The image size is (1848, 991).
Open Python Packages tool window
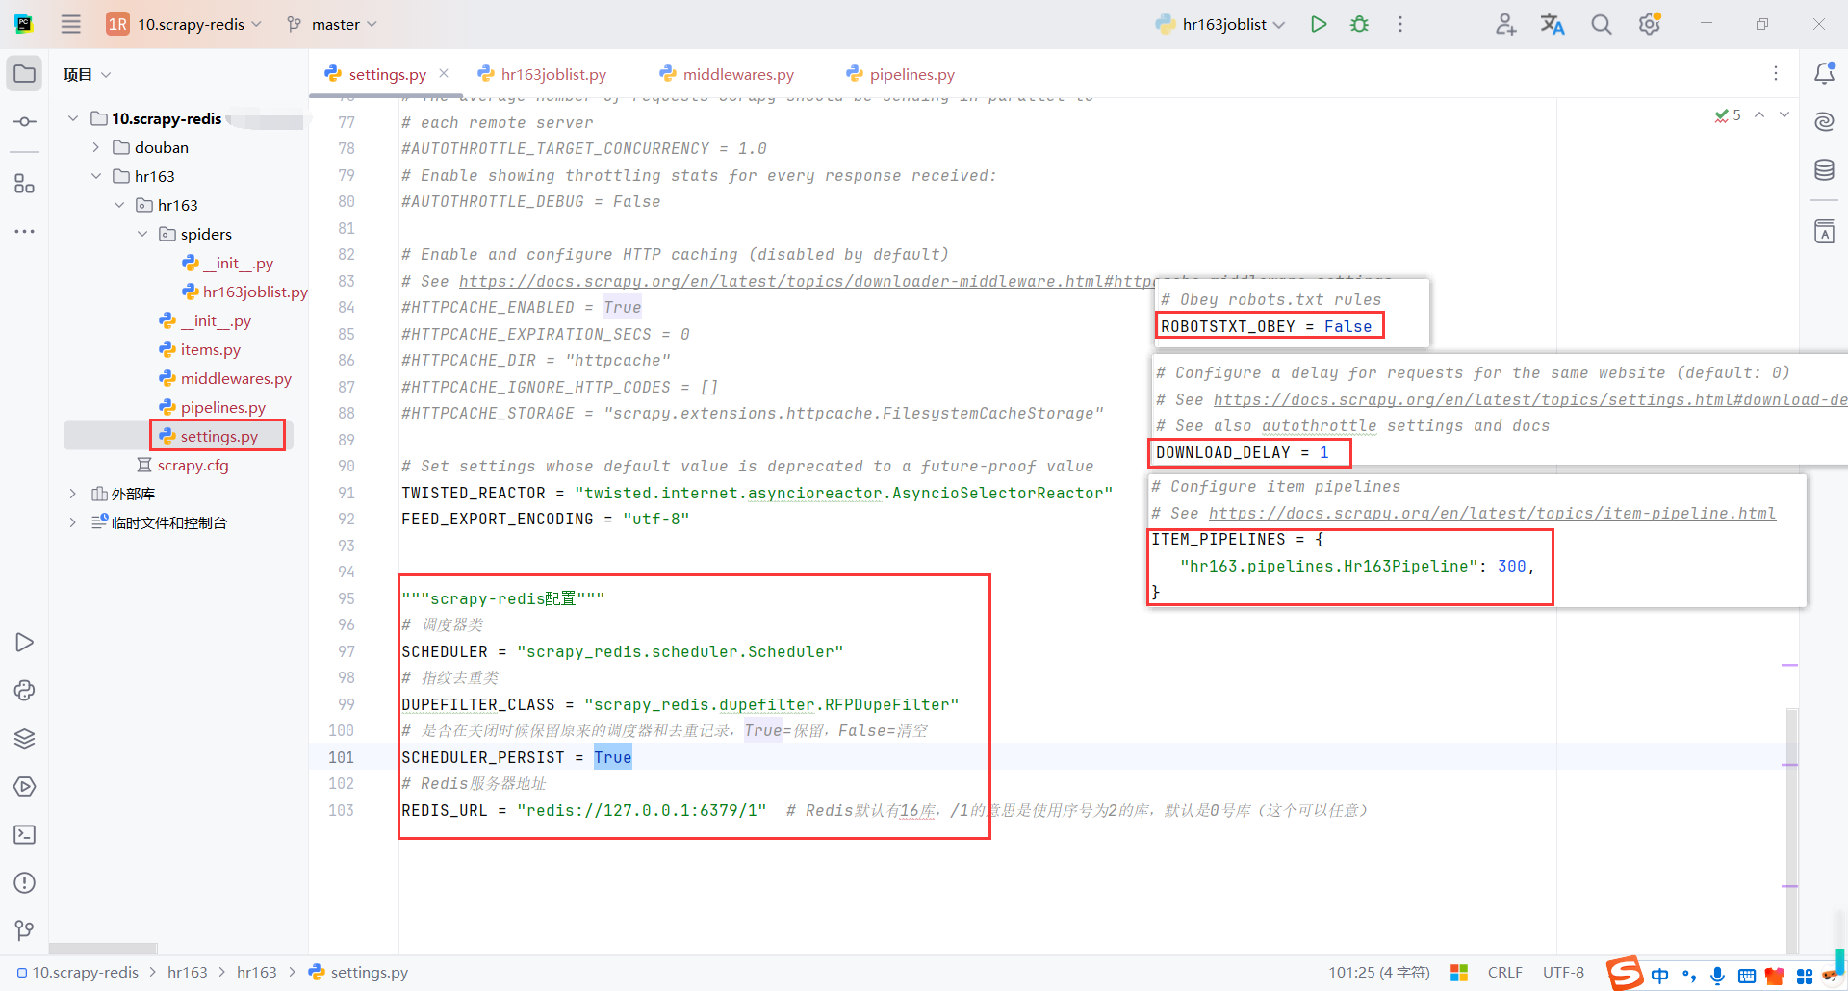25,691
